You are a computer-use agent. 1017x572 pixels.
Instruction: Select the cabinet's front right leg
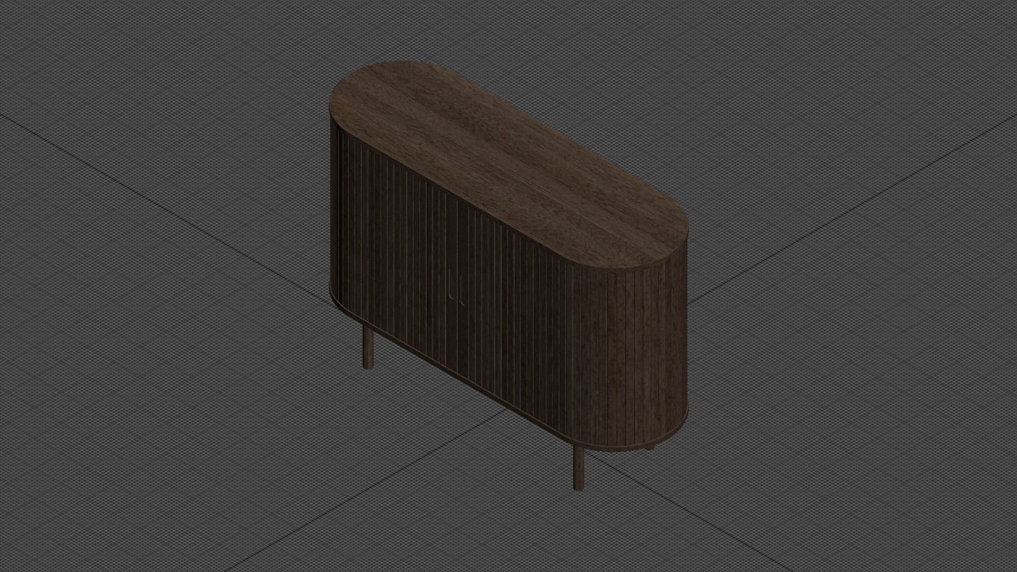click(x=579, y=468)
